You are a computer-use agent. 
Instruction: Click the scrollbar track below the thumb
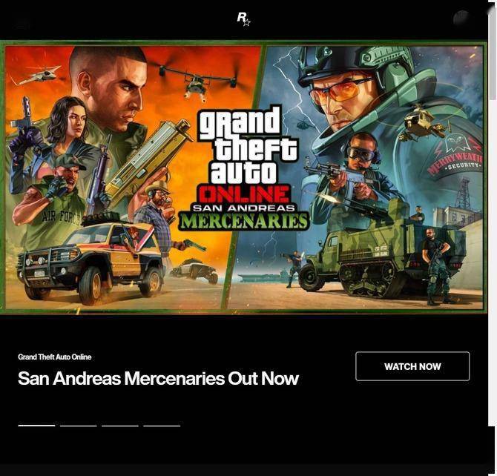(493, 263)
